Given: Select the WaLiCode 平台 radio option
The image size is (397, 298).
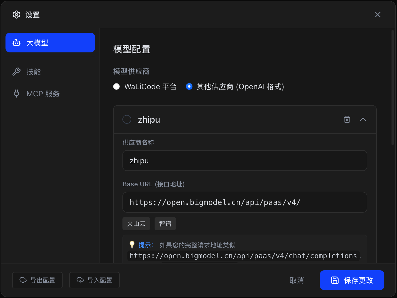Looking at the screenshot, I should pyautogui.click(x=116, y=87).
